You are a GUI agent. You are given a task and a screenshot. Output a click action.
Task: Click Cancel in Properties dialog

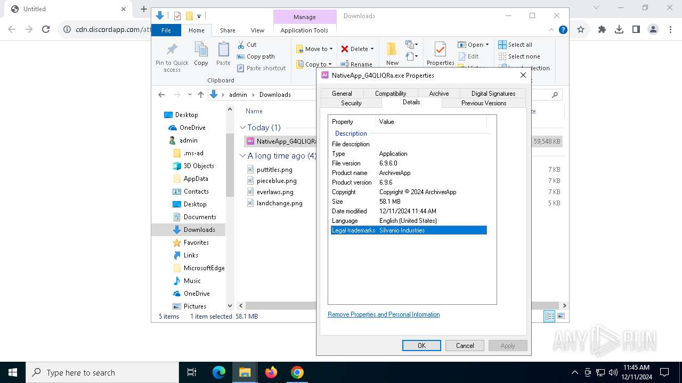(465, 346)
